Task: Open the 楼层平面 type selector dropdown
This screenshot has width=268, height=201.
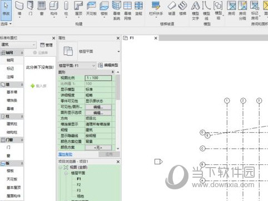Action: point(118,52)
